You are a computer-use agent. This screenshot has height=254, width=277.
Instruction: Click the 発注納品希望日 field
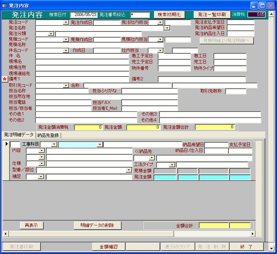pyautogui.click(x=241, y=28)
